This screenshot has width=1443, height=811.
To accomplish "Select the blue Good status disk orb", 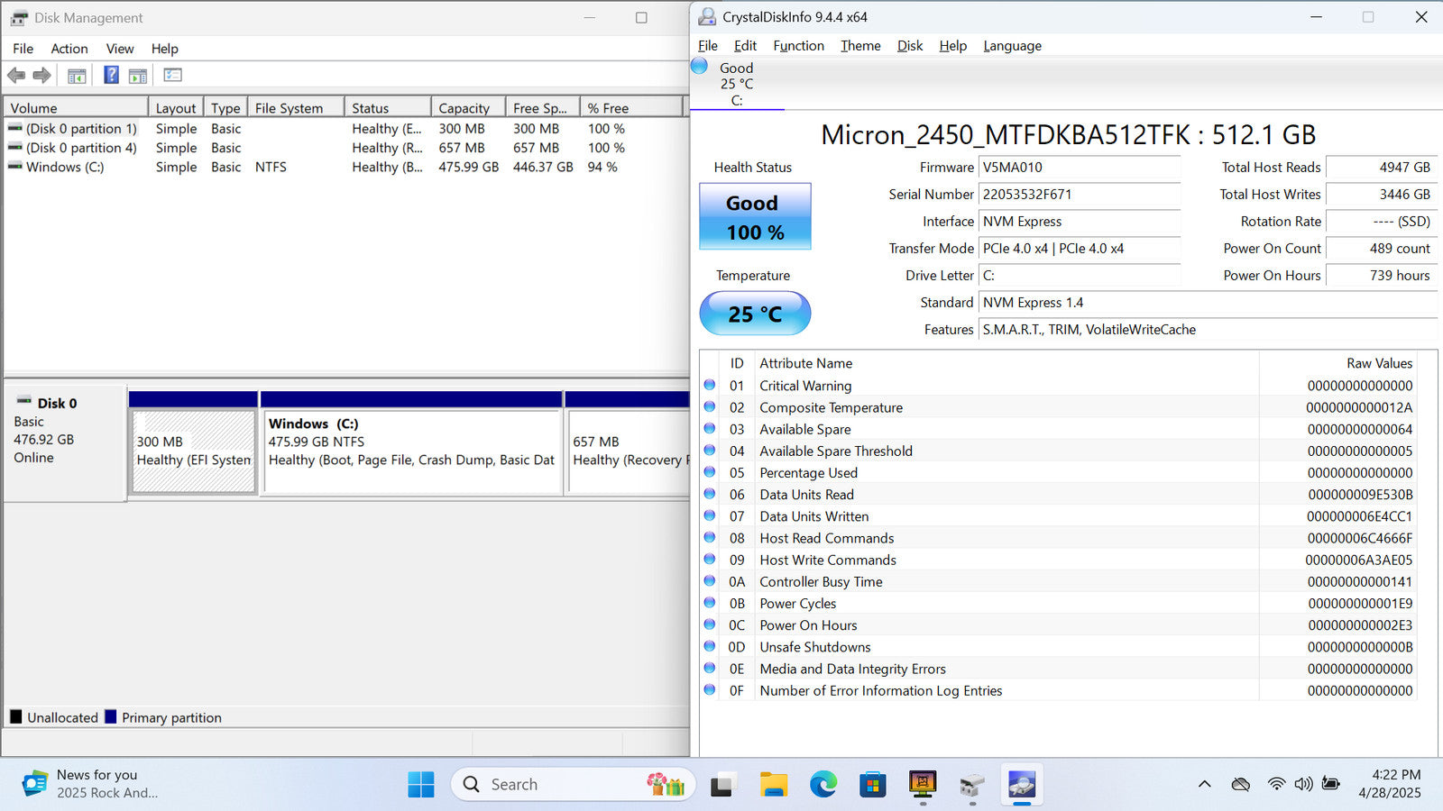I will [x=700, y=67].
